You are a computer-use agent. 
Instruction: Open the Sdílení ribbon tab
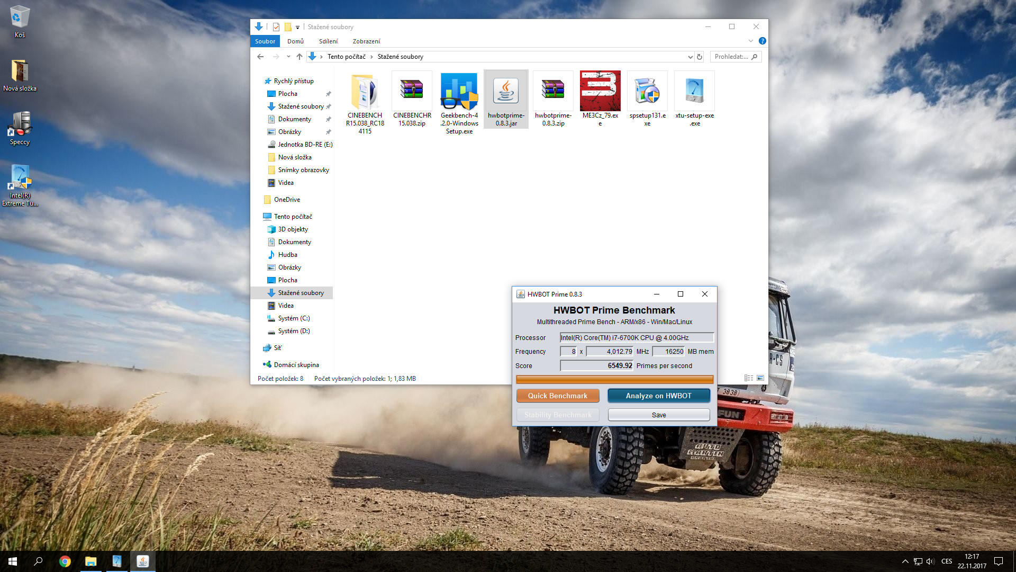pos(328,41)
